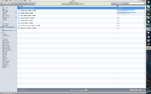
Task: Open the ヘルプ (Help) menu
Action: pos(29,1)
